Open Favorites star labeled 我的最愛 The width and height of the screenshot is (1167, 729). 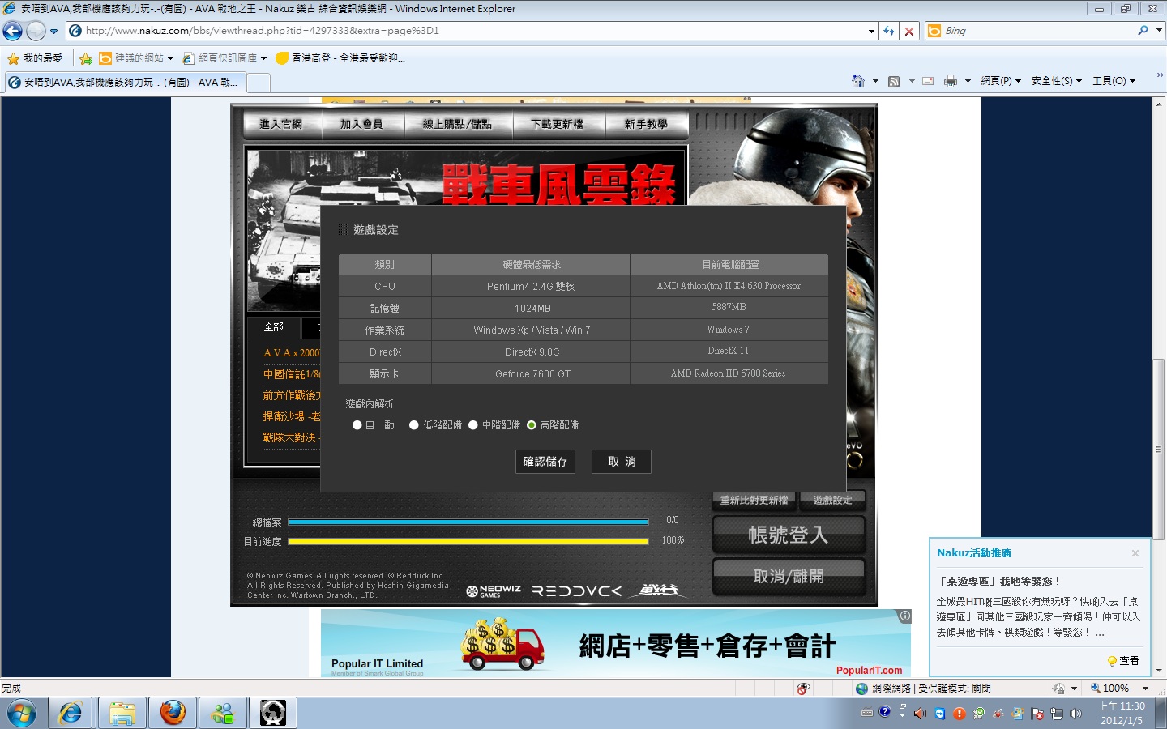tap(35, 58)
